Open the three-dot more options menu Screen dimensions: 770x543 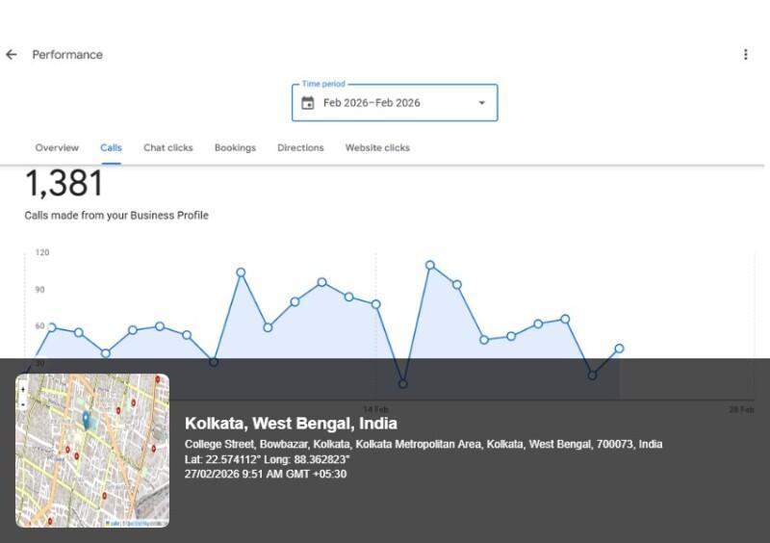click(x=745, y=55)
